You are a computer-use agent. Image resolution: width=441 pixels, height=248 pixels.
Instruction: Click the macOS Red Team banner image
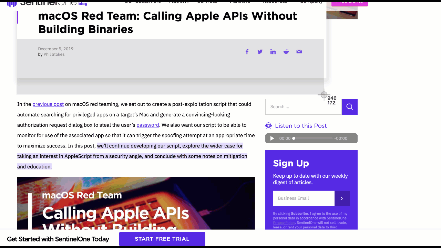pyautogui.click(x=136, y=203)
